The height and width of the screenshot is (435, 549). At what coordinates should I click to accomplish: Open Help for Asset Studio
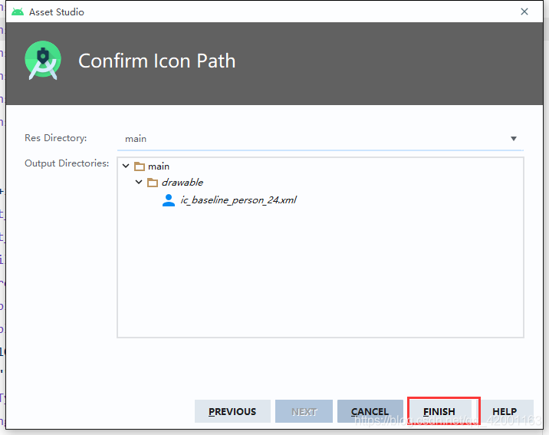tap(505, 411)
